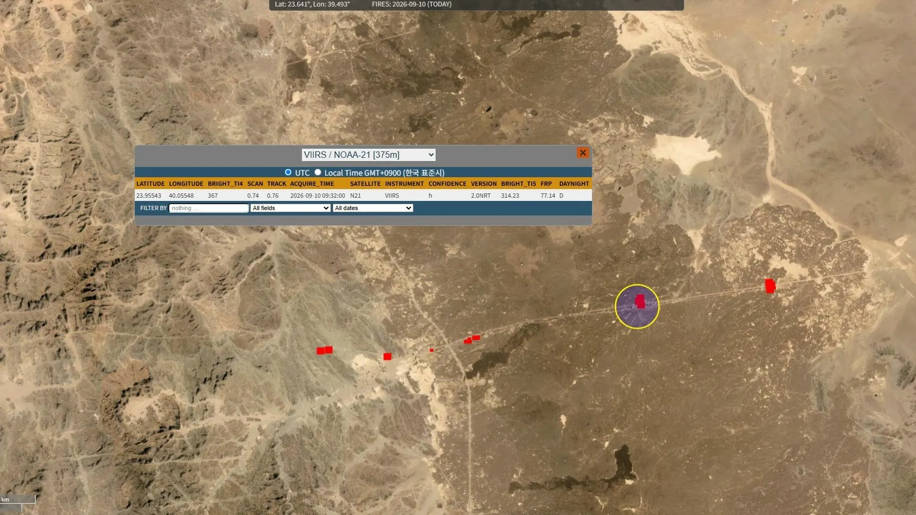Screen dimensions: 916x515
Task: Click the tiny red fire dot on road
Action: point(431,350)
